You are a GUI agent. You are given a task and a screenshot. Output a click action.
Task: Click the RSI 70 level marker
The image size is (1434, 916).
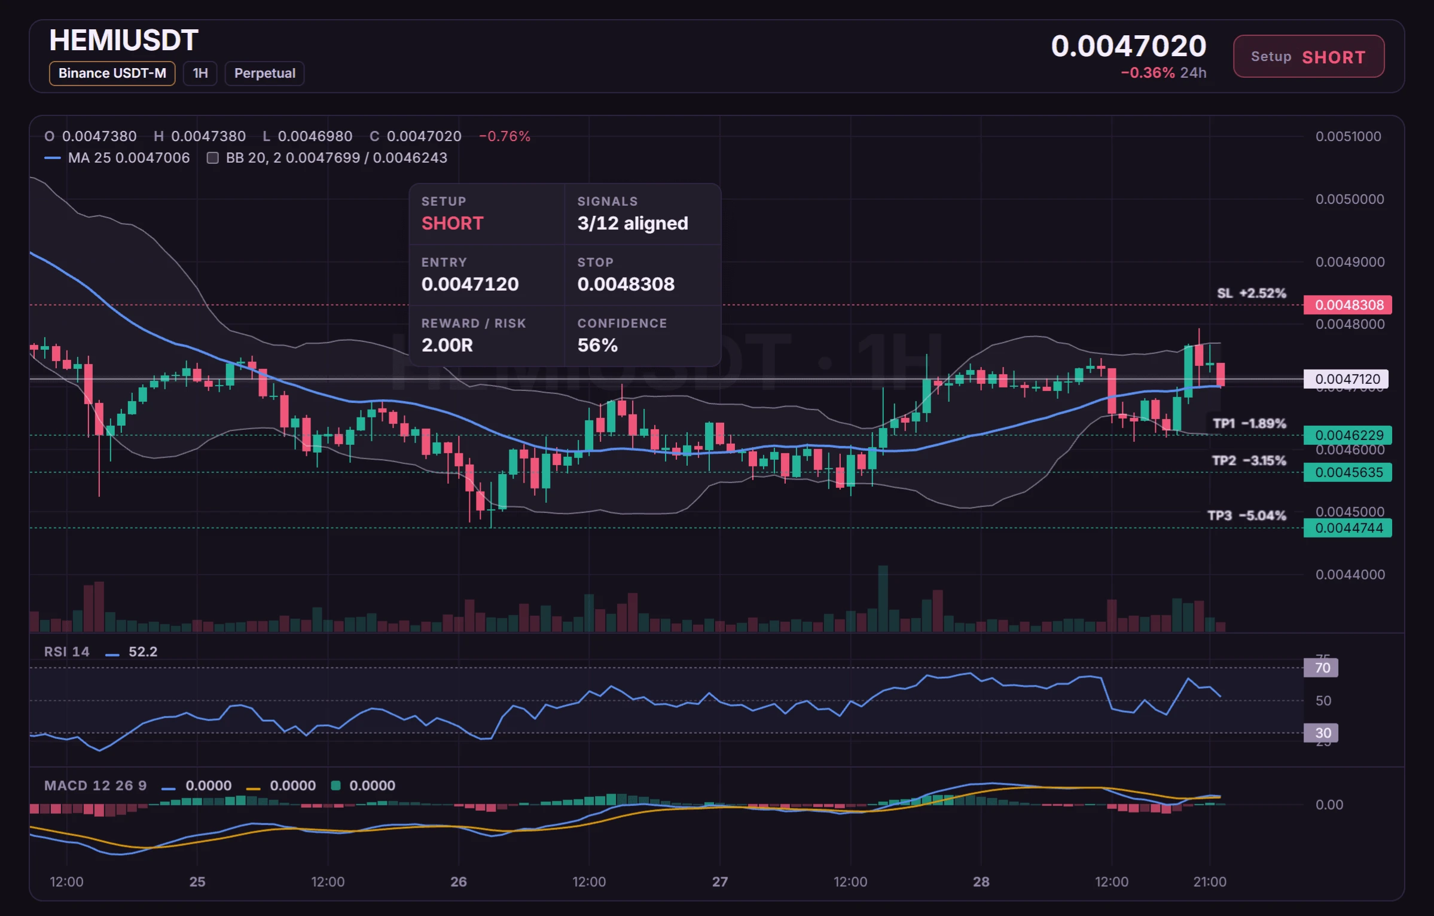(1321, 668)
